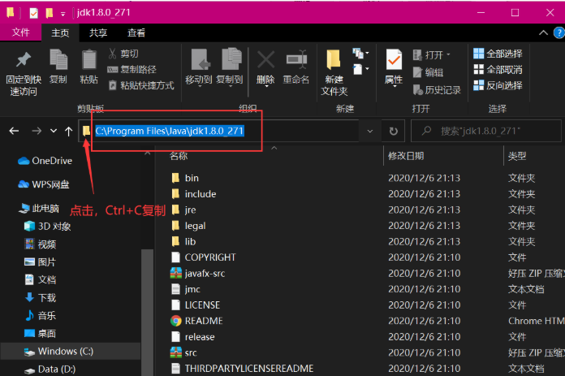
Task: Go up one folder level arrow
Action: [68, 132]
